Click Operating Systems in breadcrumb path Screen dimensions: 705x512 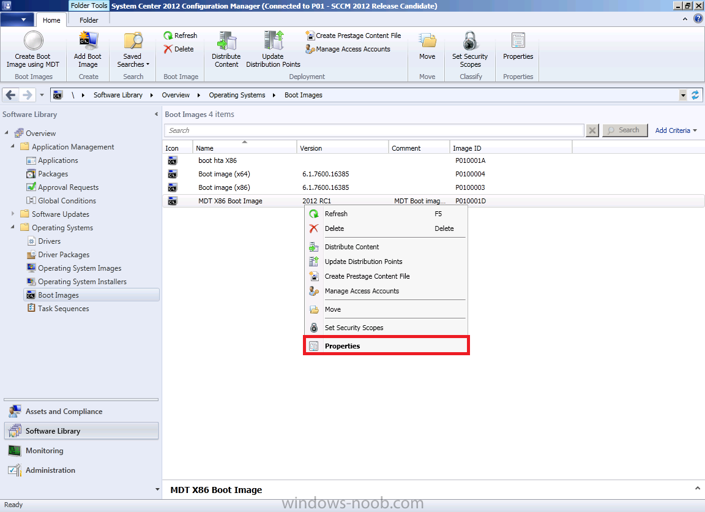[x=237, y=95]
